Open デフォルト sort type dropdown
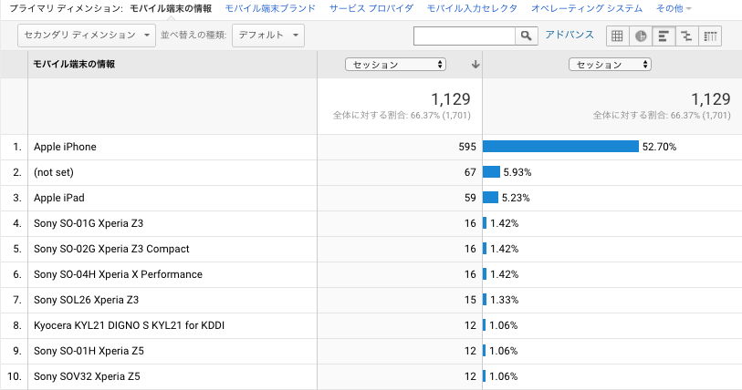Screen dimensions: 742x390 [268, 36]
